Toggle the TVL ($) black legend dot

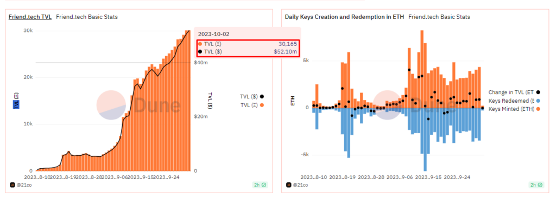pos(262,96)
